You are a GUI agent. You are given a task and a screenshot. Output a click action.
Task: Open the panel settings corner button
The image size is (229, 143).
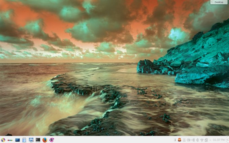coord(227,140)
